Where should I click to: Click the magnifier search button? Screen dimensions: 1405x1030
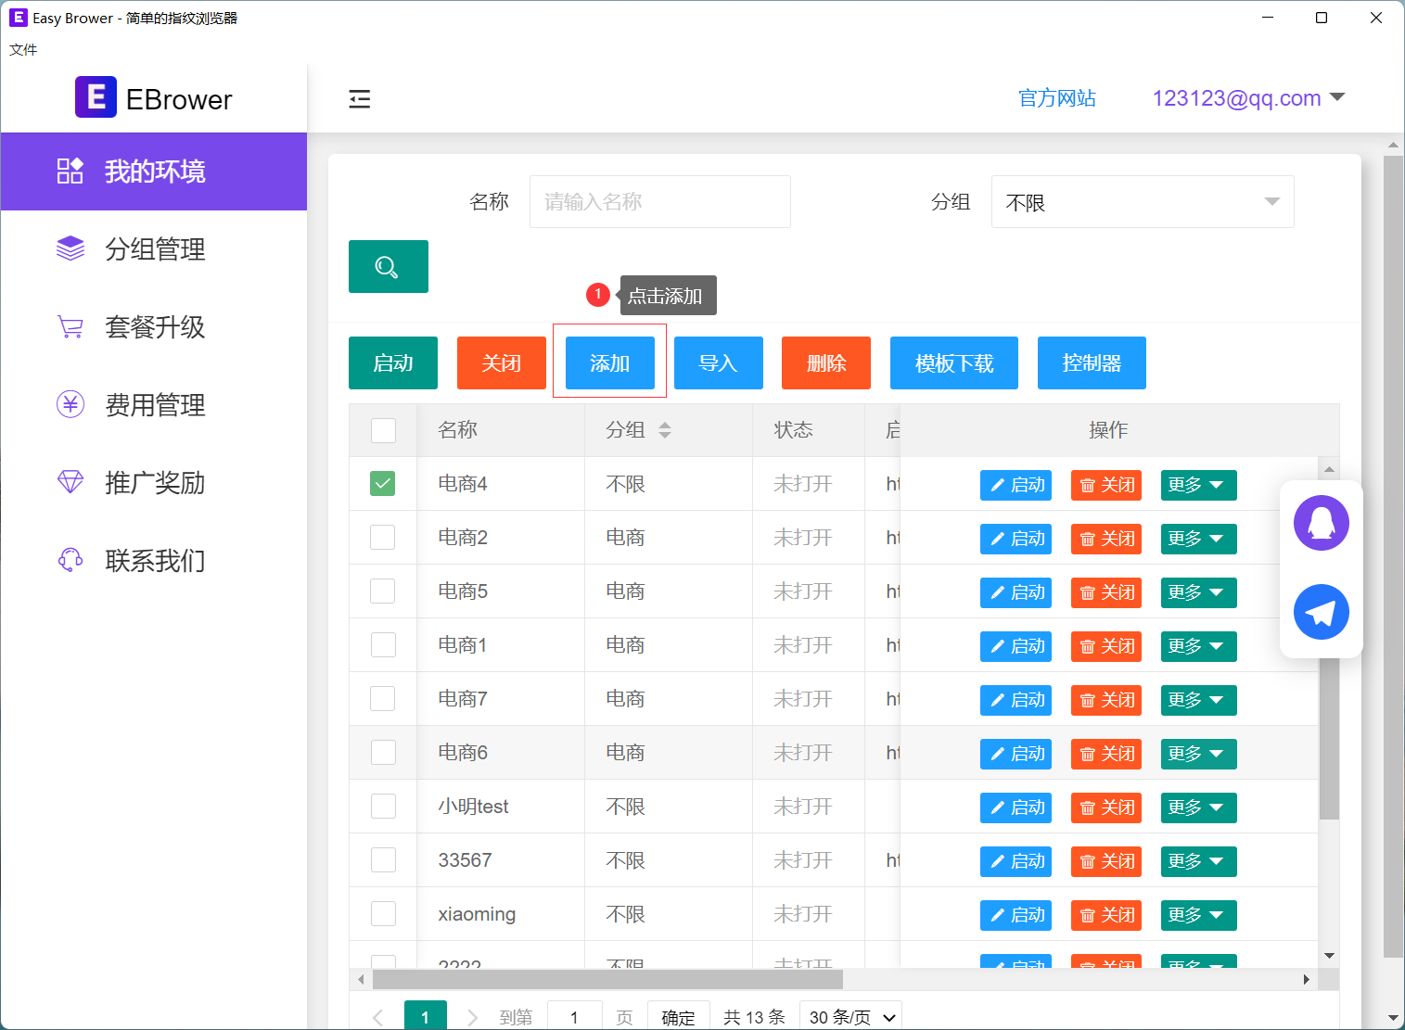pos(389,267)
